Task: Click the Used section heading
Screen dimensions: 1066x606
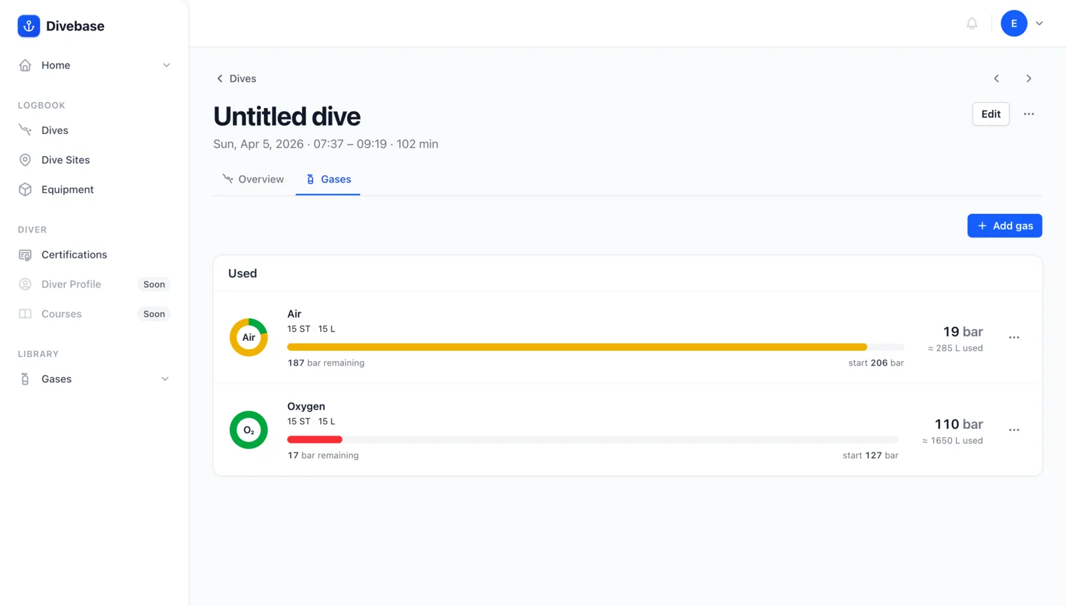Action: tap(243, 274)
